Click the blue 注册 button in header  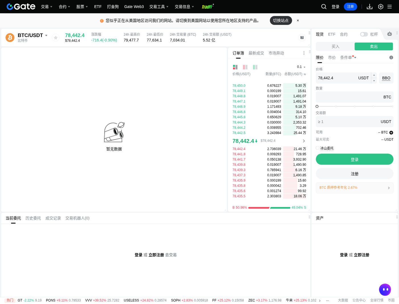(x=351, y=7)
